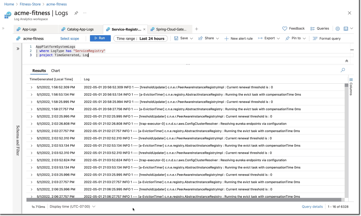Open the Feedback link
Viewport: 361px width, 216px height.
click(293, 29)
